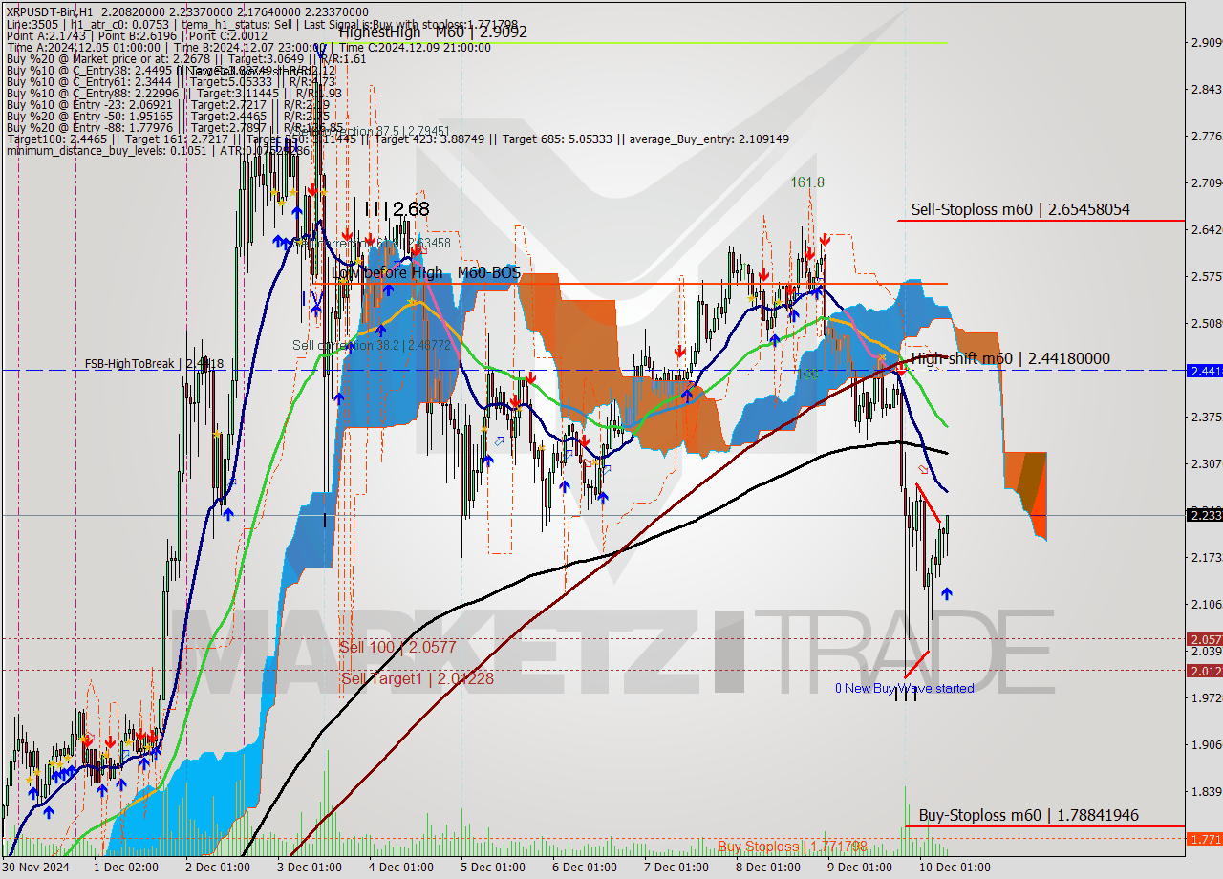Click the 2.575 price axis value
Viewport: 1223px width, 879px height.
pyautogui.click(x=1206, y=276)
